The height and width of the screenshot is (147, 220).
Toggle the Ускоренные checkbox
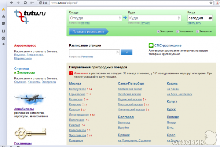177,31
